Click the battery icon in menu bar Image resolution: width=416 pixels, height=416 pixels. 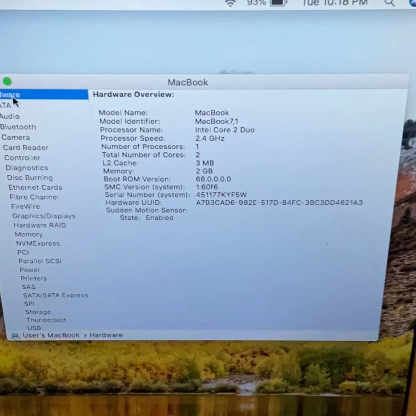[x=279, y=2]
